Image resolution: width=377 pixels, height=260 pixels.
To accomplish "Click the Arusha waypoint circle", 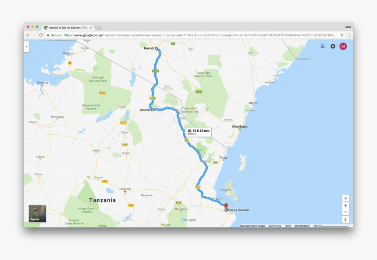I will 152,110.
